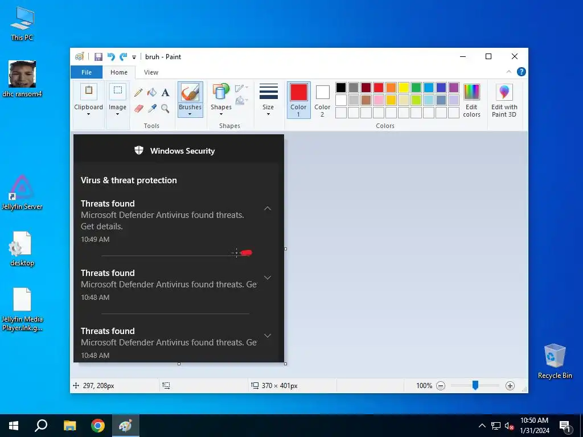Choose the turquoise color swatch

pyautogui.click(x=429, y=88)
